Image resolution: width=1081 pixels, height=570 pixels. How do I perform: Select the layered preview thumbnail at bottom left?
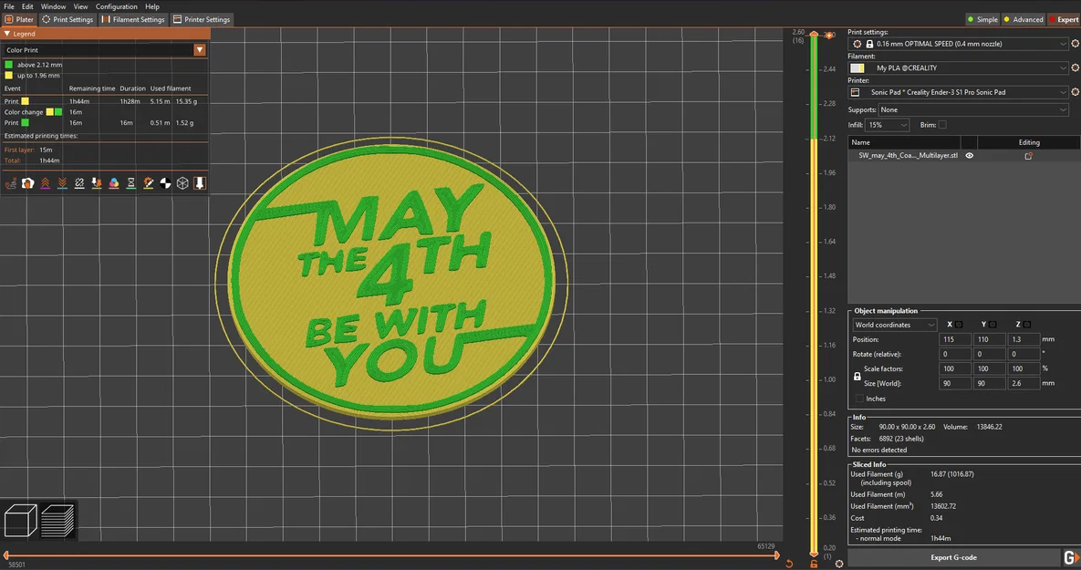58,520
